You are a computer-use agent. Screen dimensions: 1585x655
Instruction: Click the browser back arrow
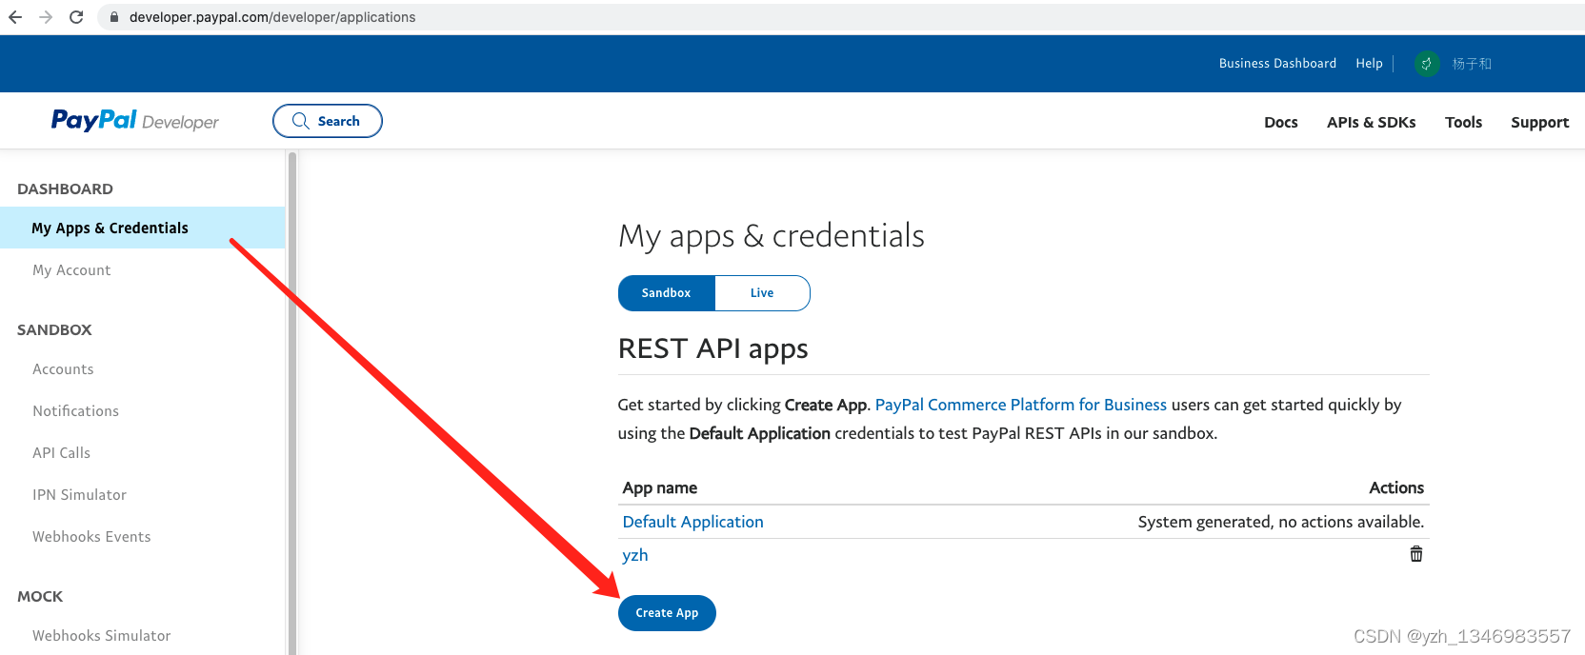[15, 17]
